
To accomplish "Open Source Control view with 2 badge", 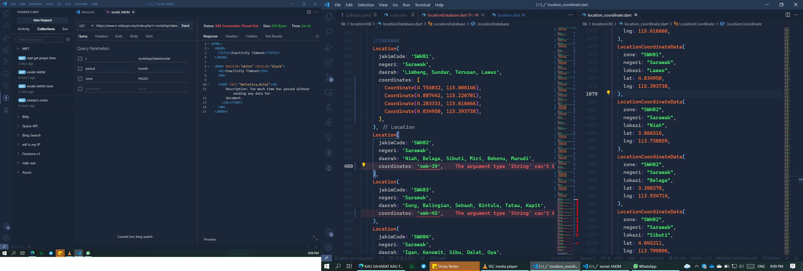I will click(328, 77).
